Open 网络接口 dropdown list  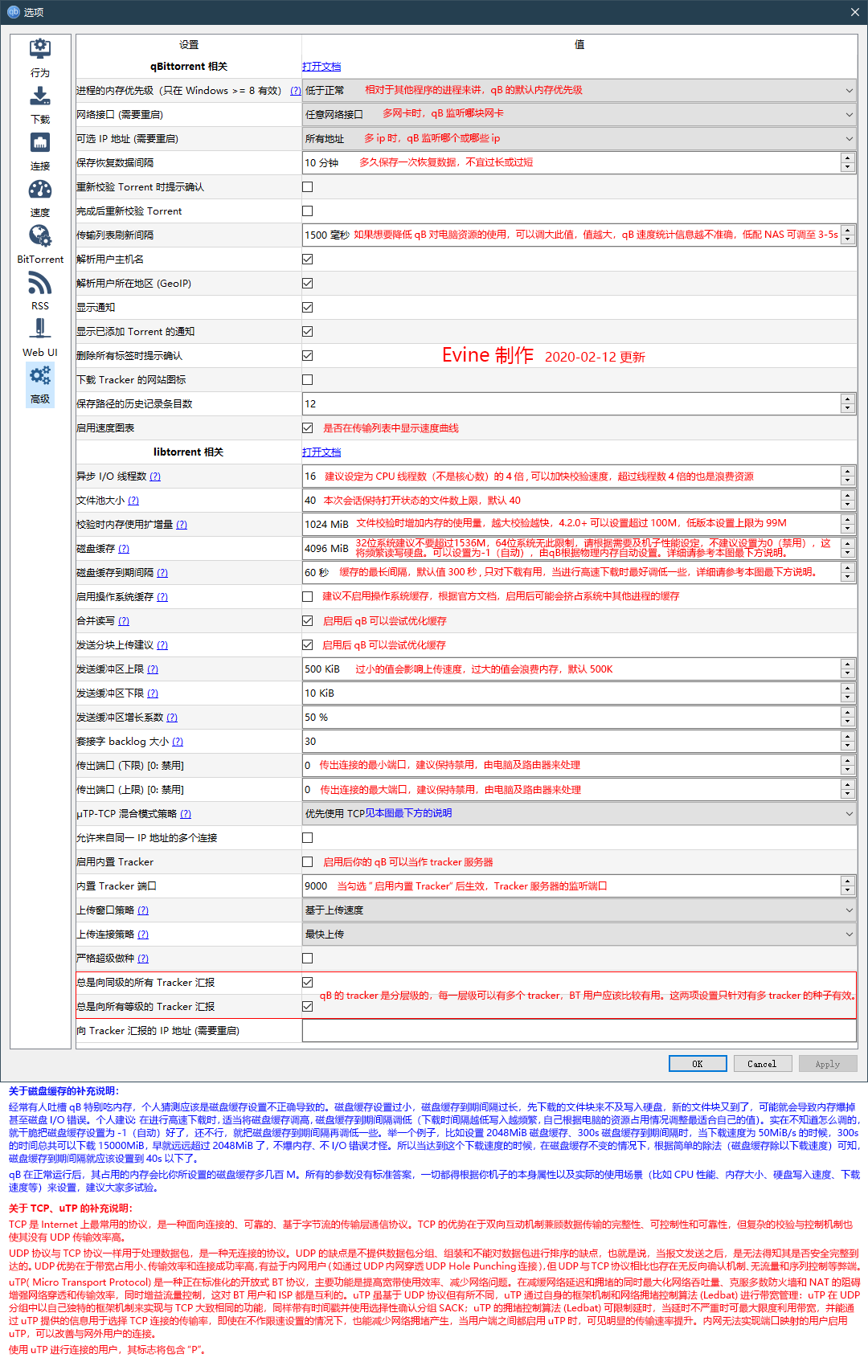tap(579, 114)
